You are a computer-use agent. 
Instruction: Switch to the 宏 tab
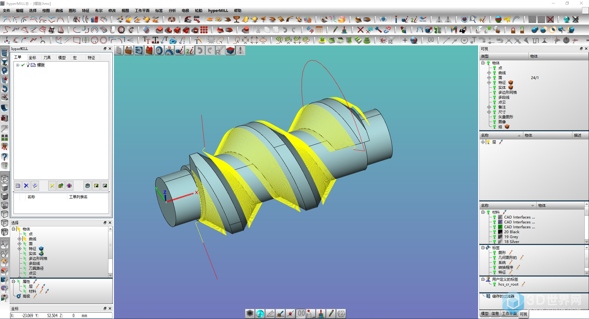click(75, 58)
